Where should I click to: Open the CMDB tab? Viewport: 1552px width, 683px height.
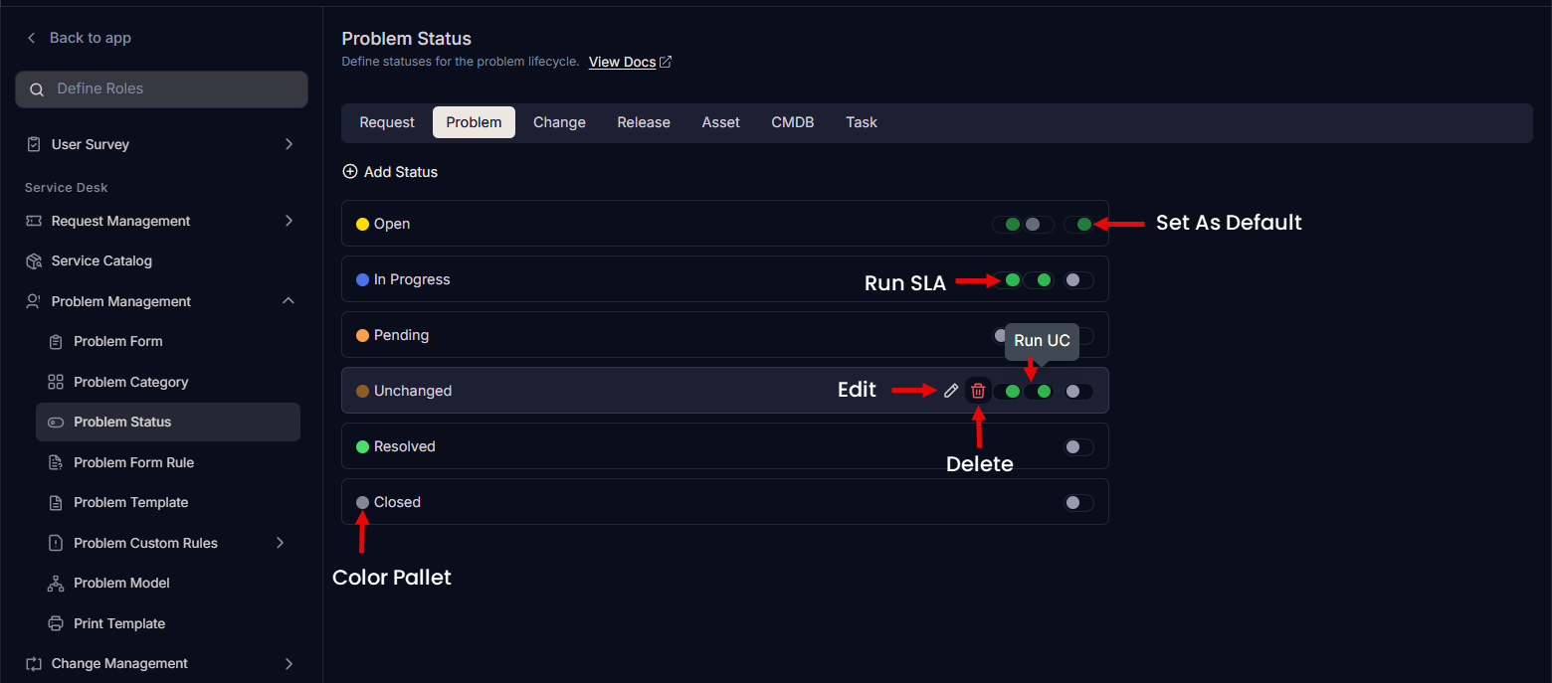point(793,122)
